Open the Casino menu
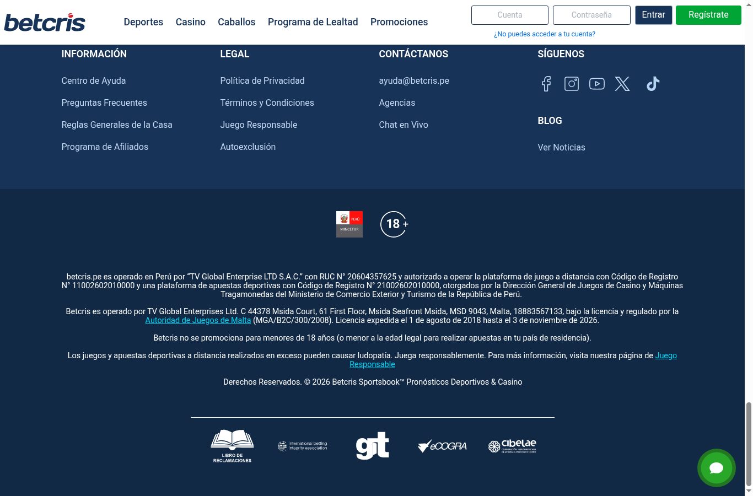 191,22
